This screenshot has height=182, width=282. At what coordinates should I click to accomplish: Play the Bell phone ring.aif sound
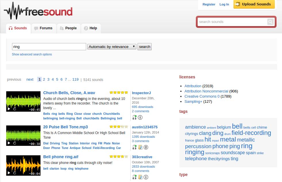tap(9, 173)
